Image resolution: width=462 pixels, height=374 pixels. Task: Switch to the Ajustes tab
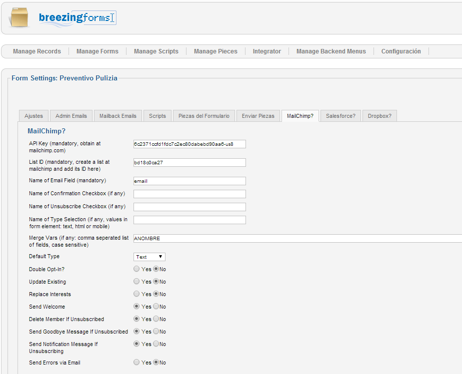tap(33, 116)
